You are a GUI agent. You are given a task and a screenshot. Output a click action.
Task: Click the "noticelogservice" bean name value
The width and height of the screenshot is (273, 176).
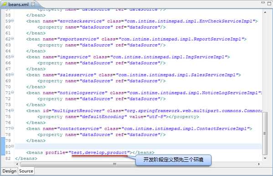82,93
